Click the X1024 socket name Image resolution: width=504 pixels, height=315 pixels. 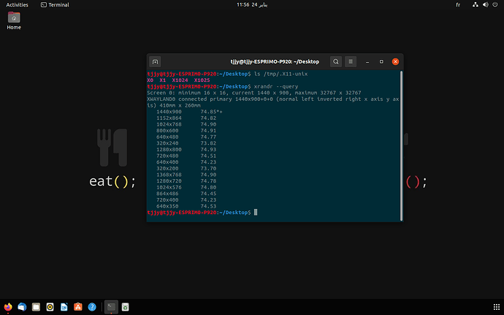[180, 80]
